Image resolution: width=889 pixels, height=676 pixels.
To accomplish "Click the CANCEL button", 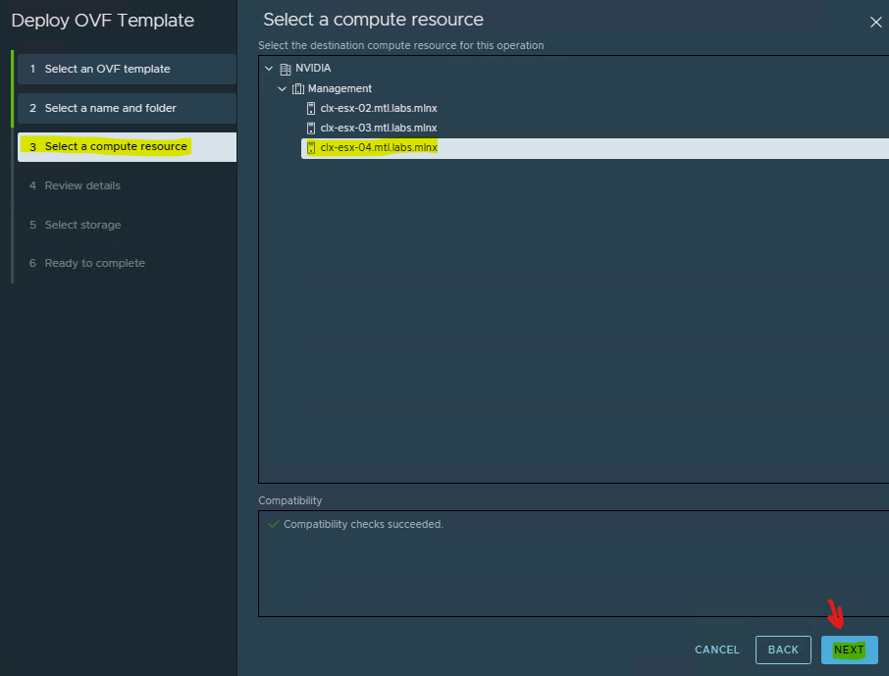I will [716, 650].
